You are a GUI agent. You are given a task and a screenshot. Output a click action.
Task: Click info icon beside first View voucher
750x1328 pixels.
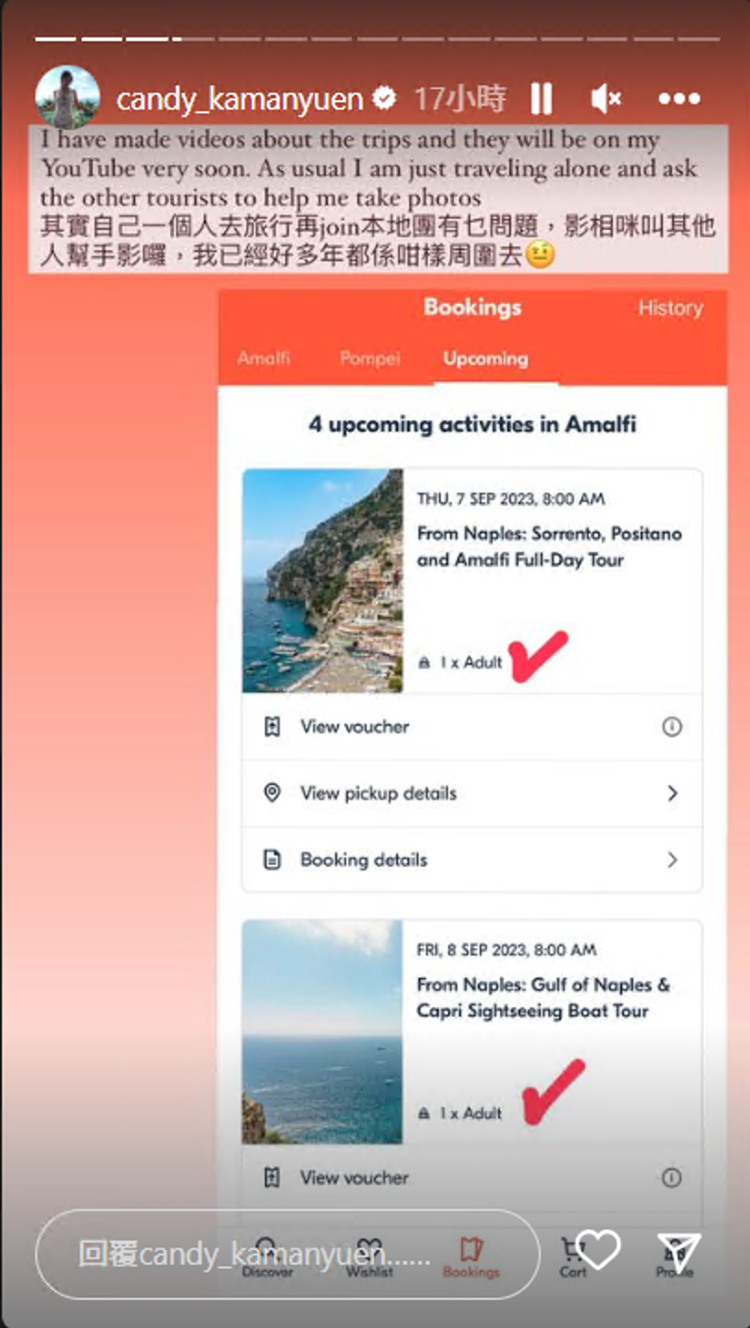click(672, 727)
